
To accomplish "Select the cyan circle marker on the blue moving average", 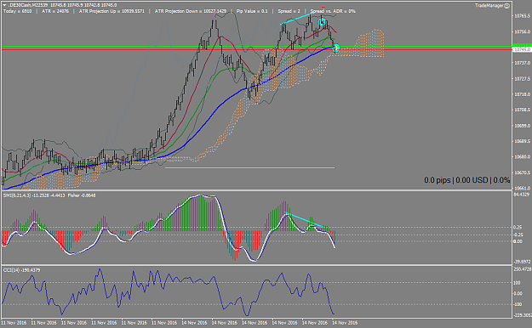I will 336,48.
